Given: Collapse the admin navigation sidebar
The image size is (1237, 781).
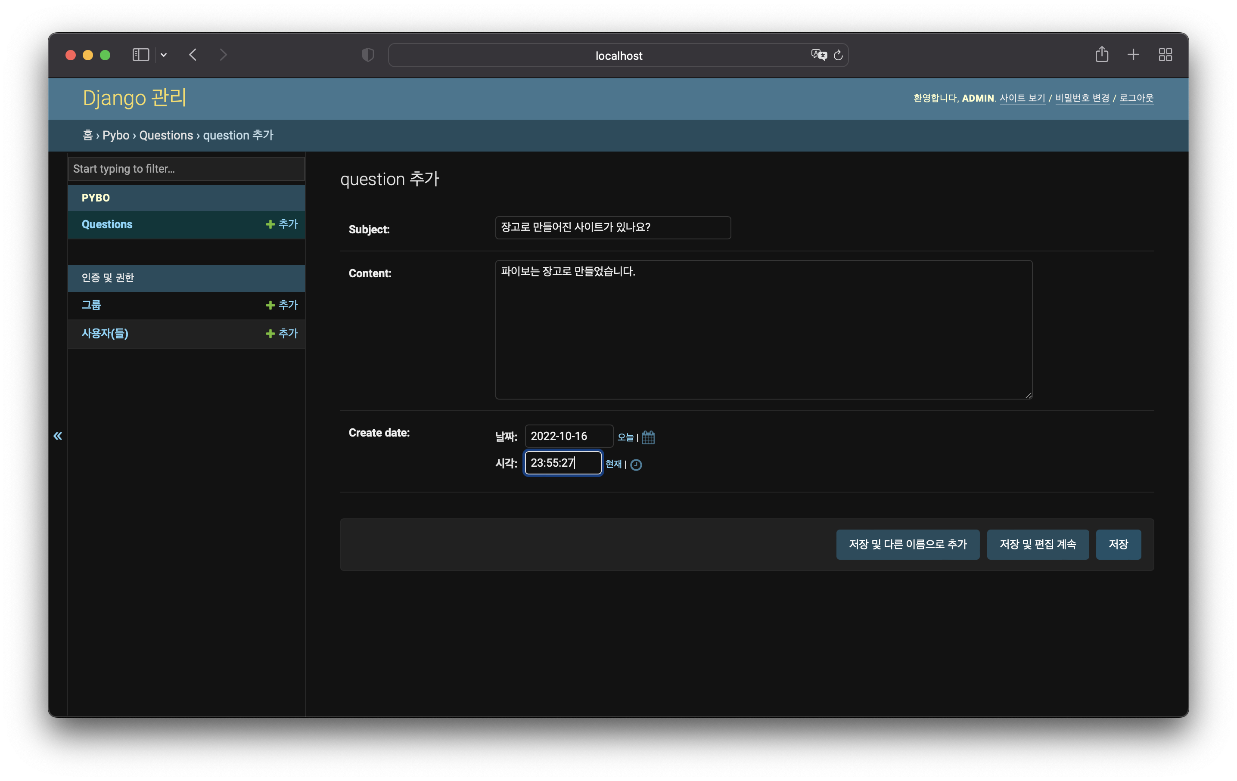Looking at the screenshot, I should pos(58,436).
